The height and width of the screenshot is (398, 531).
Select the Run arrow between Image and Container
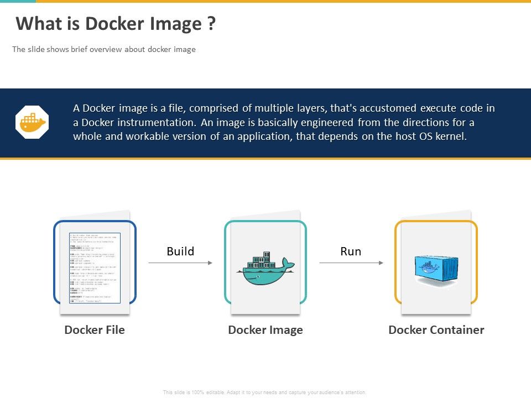(350, 261)
